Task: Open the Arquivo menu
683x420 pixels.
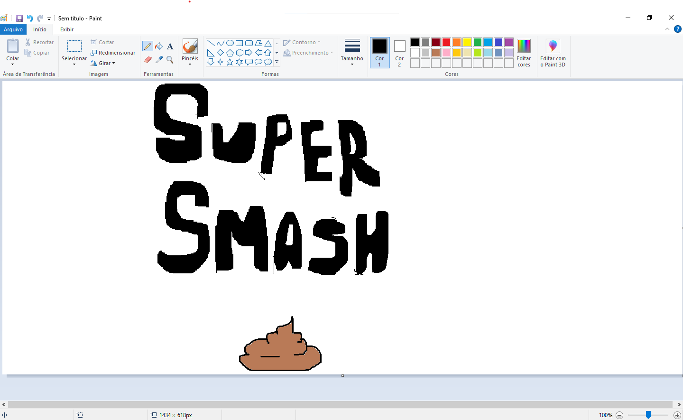Action: pos(13,29)
